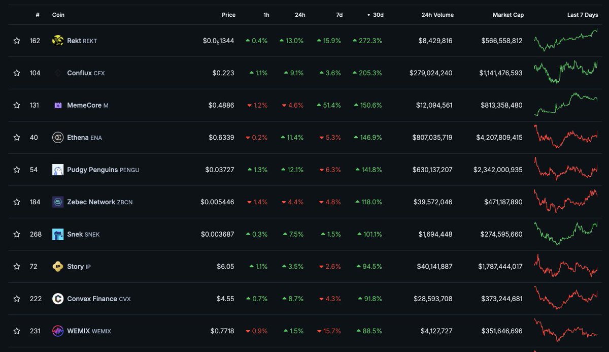609x352 pixels.
Task: Click the Conflux coin logo
Action: (58, 73)
